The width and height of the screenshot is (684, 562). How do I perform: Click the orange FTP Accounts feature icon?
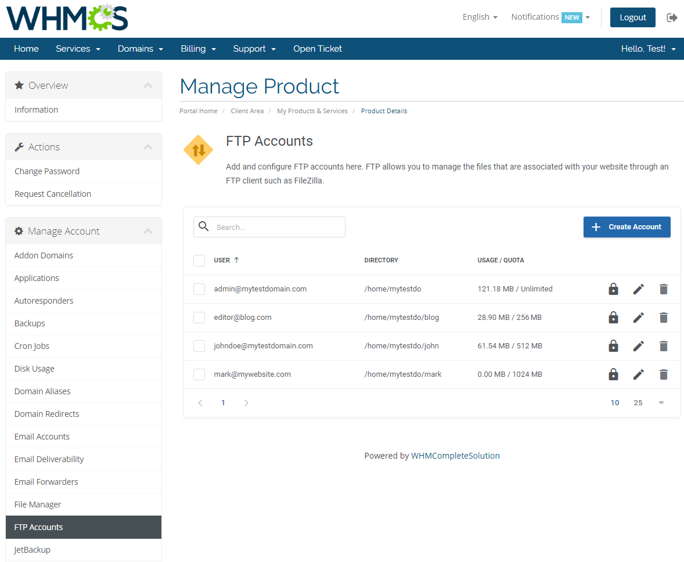coord(198,149)
